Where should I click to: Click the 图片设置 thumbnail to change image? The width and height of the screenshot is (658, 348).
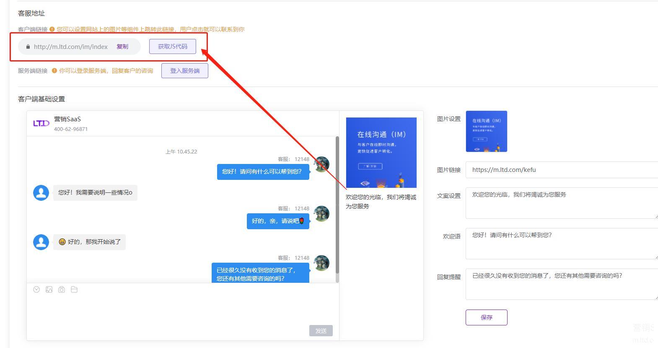point(486,131)
